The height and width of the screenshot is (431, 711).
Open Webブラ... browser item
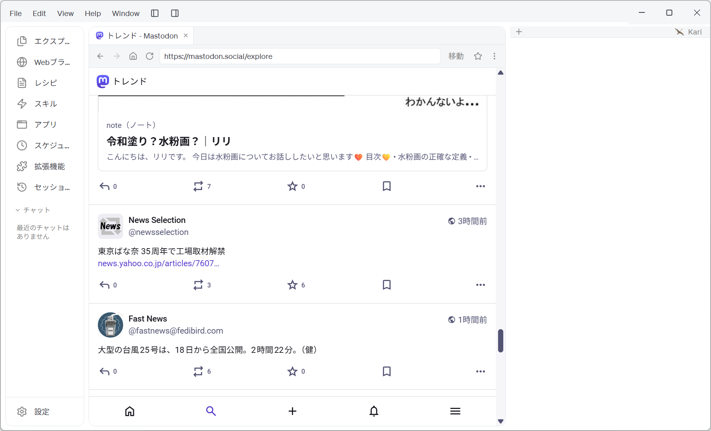tap(44, 62)
